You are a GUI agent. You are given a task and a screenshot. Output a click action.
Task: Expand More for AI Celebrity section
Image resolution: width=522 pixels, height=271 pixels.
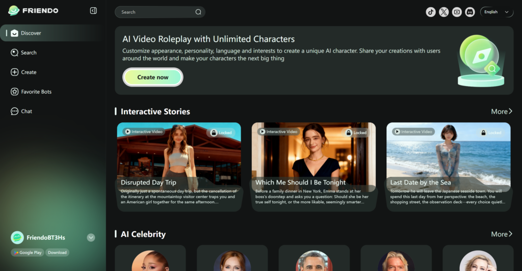pos(502,234)
